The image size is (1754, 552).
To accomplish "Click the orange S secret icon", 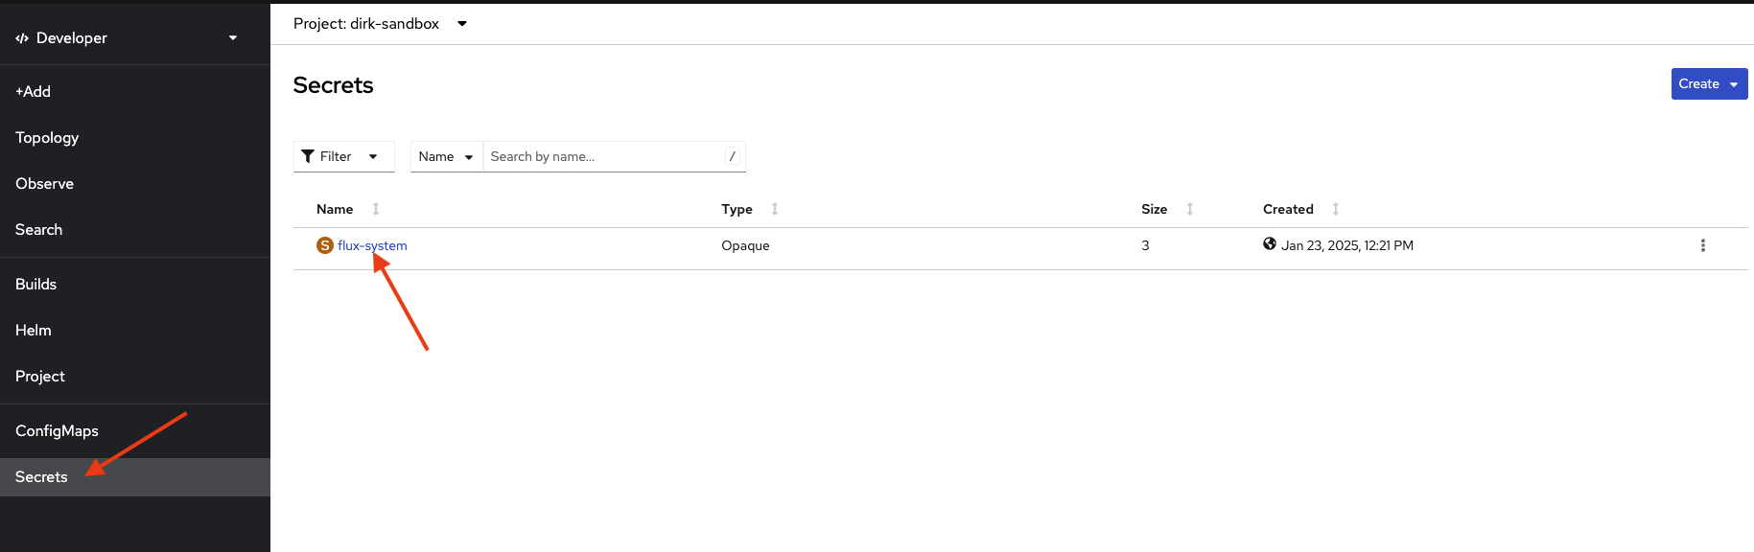I will 325,245.
